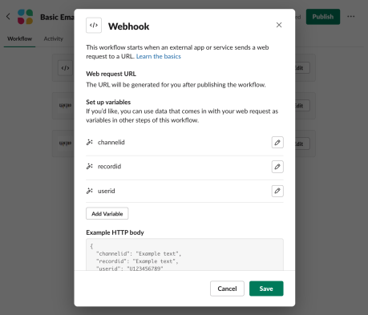
Task: Switch to the Workflow tab
Action: [x=19, y=38]
